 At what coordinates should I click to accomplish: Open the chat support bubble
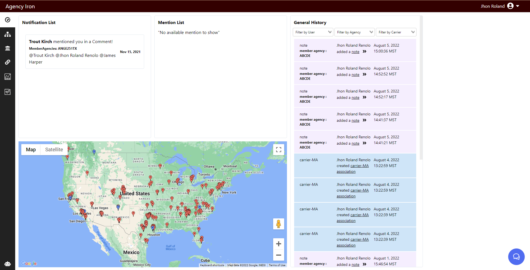[516, 257]
